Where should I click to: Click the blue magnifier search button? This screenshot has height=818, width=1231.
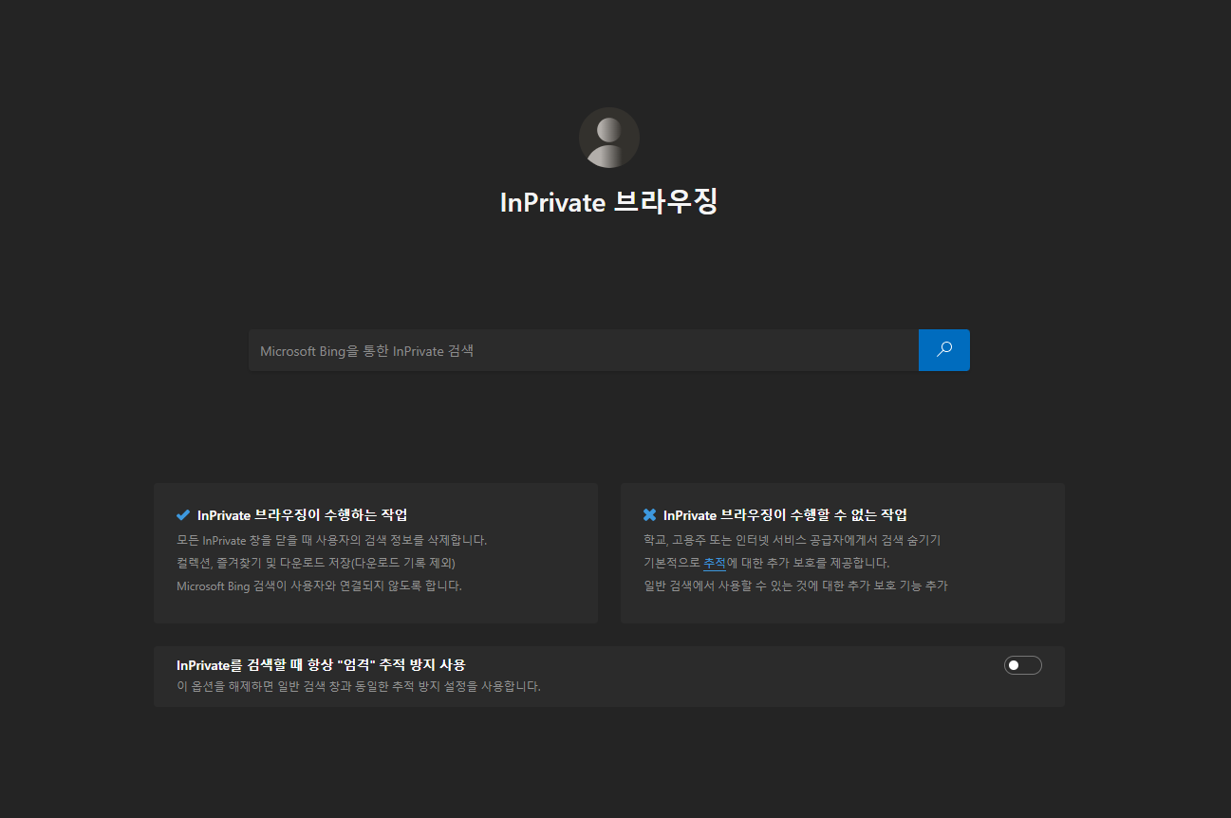pos(943,350)
